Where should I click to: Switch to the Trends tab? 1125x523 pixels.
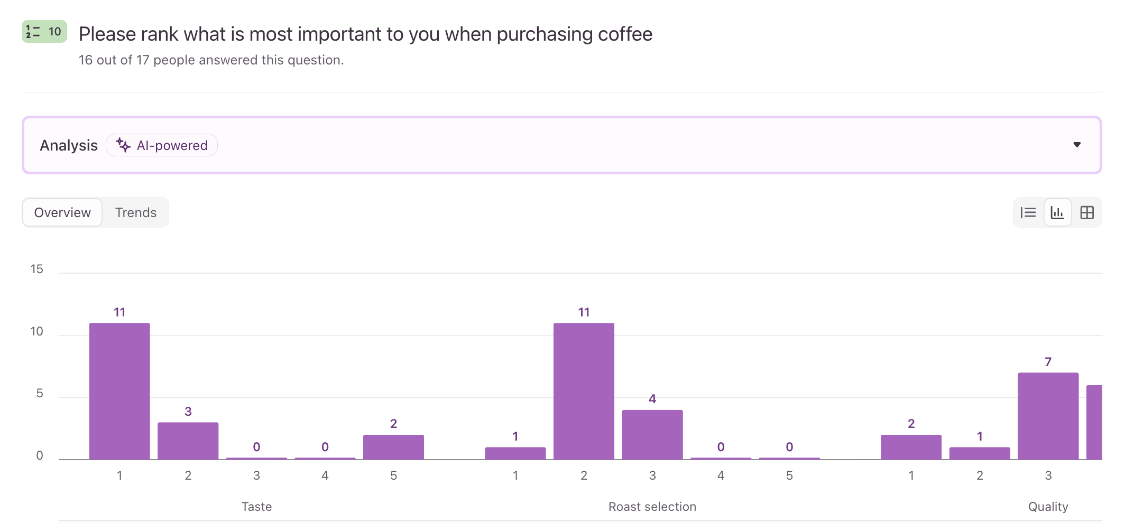point(136,212)
